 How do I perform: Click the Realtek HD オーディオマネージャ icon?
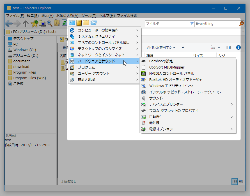coord(143,80)
